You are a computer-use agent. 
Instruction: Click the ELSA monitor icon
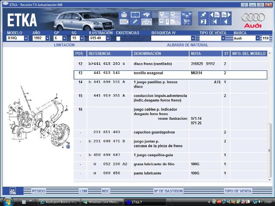coord(164,15)
